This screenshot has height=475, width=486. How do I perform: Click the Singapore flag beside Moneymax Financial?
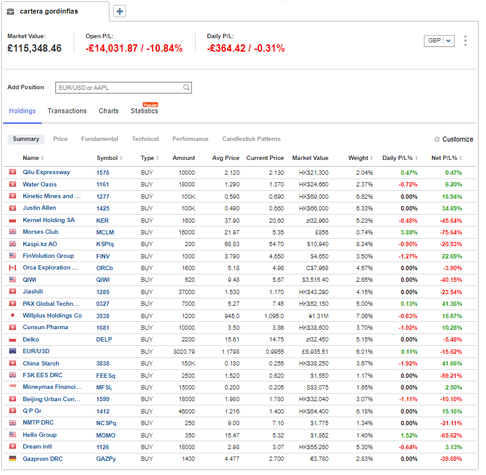tap(12, 387)
